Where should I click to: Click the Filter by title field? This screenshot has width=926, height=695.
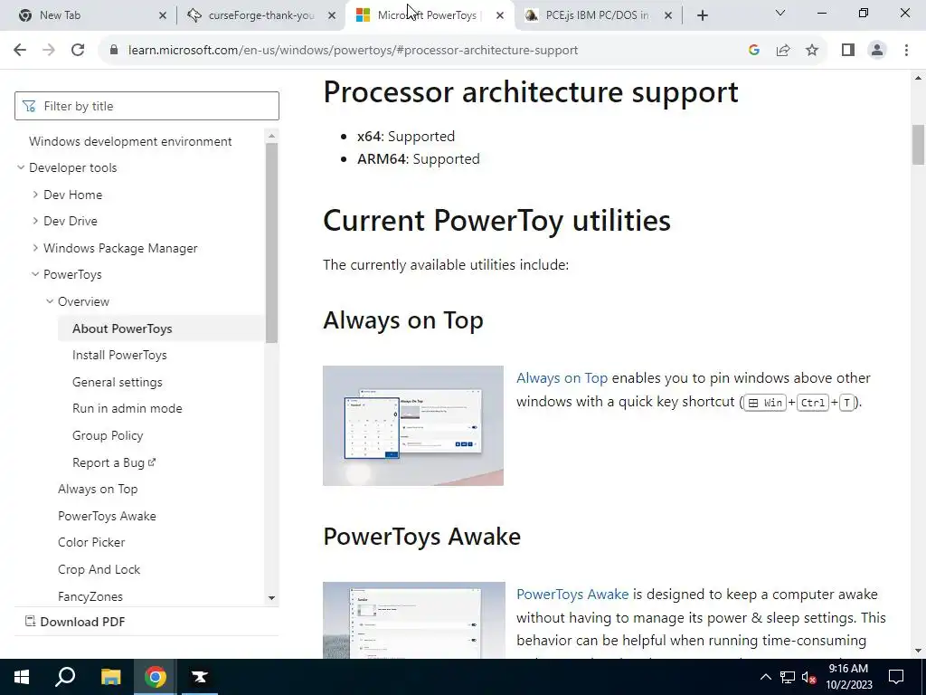(x=146, y=106)
